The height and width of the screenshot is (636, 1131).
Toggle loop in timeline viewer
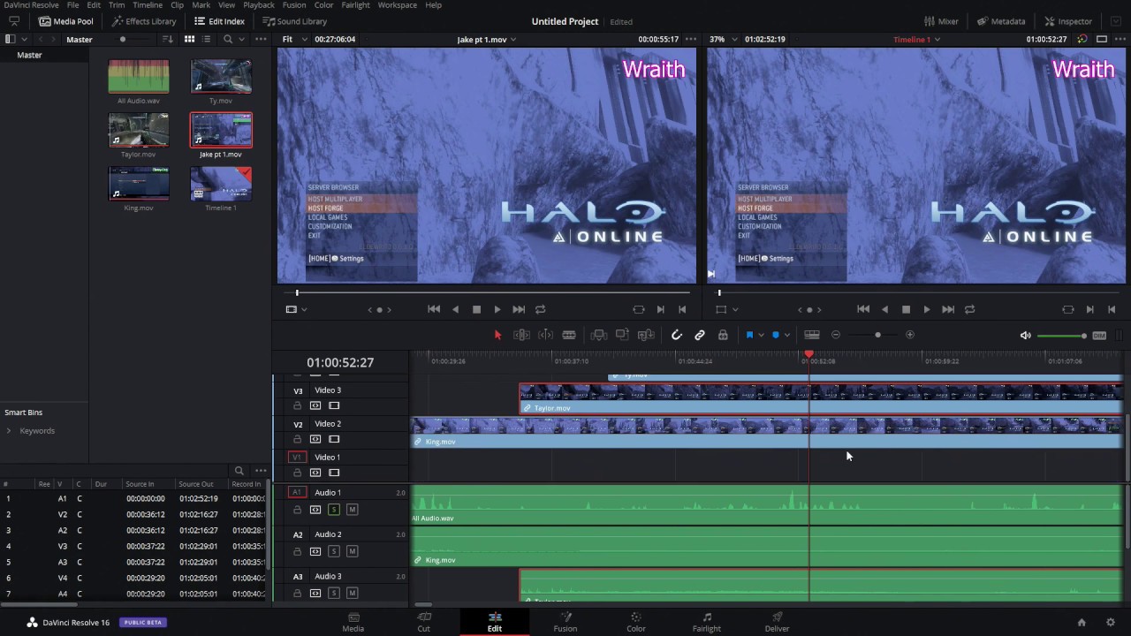(969, 309)
